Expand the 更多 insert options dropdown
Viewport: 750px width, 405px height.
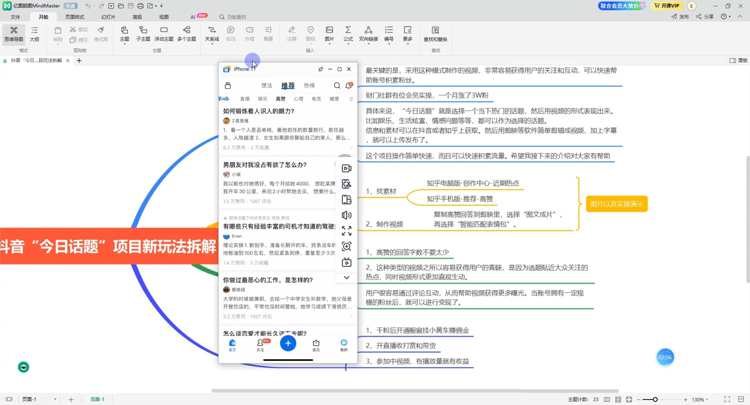pyautogui.click(x=407, y=34)
